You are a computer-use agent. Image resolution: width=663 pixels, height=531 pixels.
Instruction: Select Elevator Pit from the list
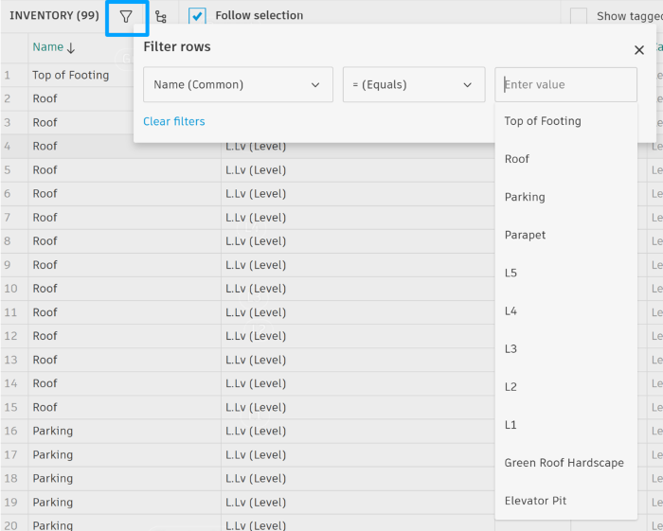click(x=535, y=501)
